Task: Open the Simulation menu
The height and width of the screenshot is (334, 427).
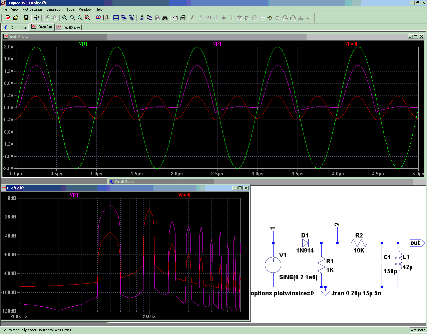Action: 54,9
